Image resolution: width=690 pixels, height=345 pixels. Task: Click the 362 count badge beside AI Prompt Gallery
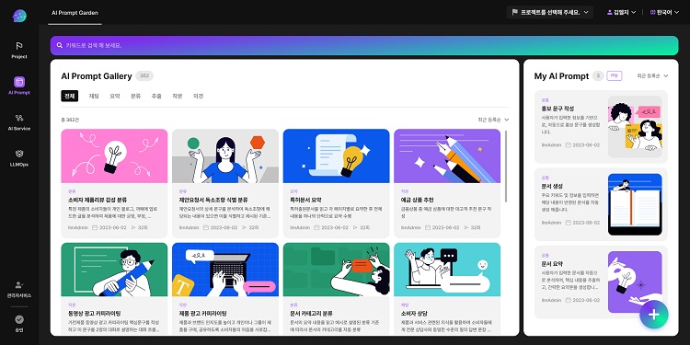point(144,75)
